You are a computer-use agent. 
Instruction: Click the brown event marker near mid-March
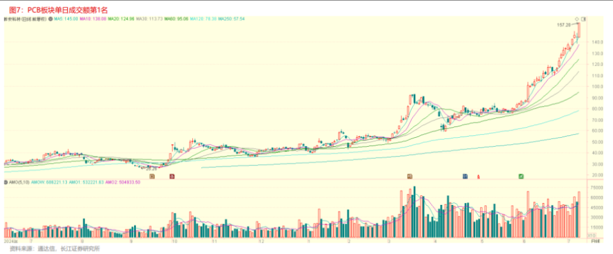(x=410, y=177)
